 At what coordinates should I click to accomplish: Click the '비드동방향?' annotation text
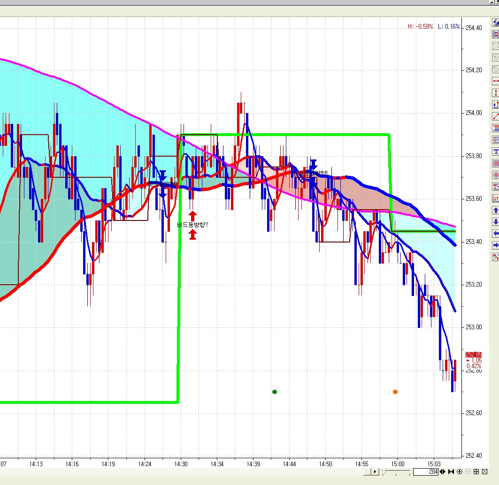tap(192, 225)
